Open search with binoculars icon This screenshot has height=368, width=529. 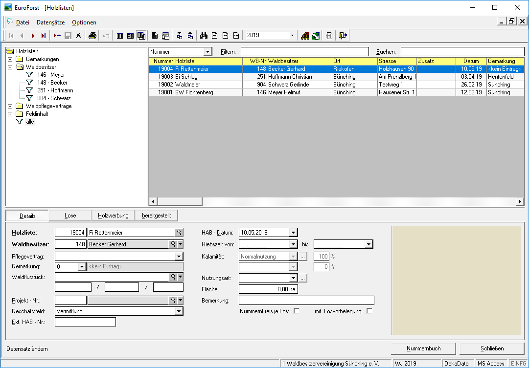point(204,35)
